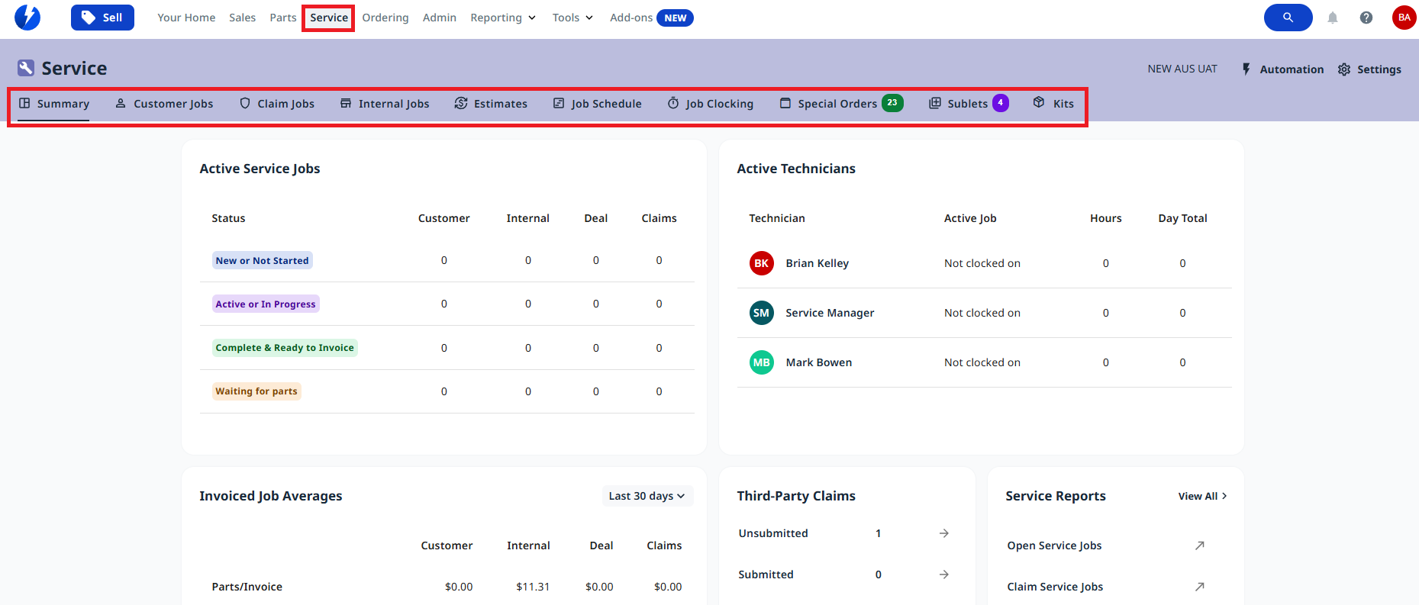Open Claim Service Jobs report external icon
This screenshot has width=1419, height=605.
(x=1199, y=587)
